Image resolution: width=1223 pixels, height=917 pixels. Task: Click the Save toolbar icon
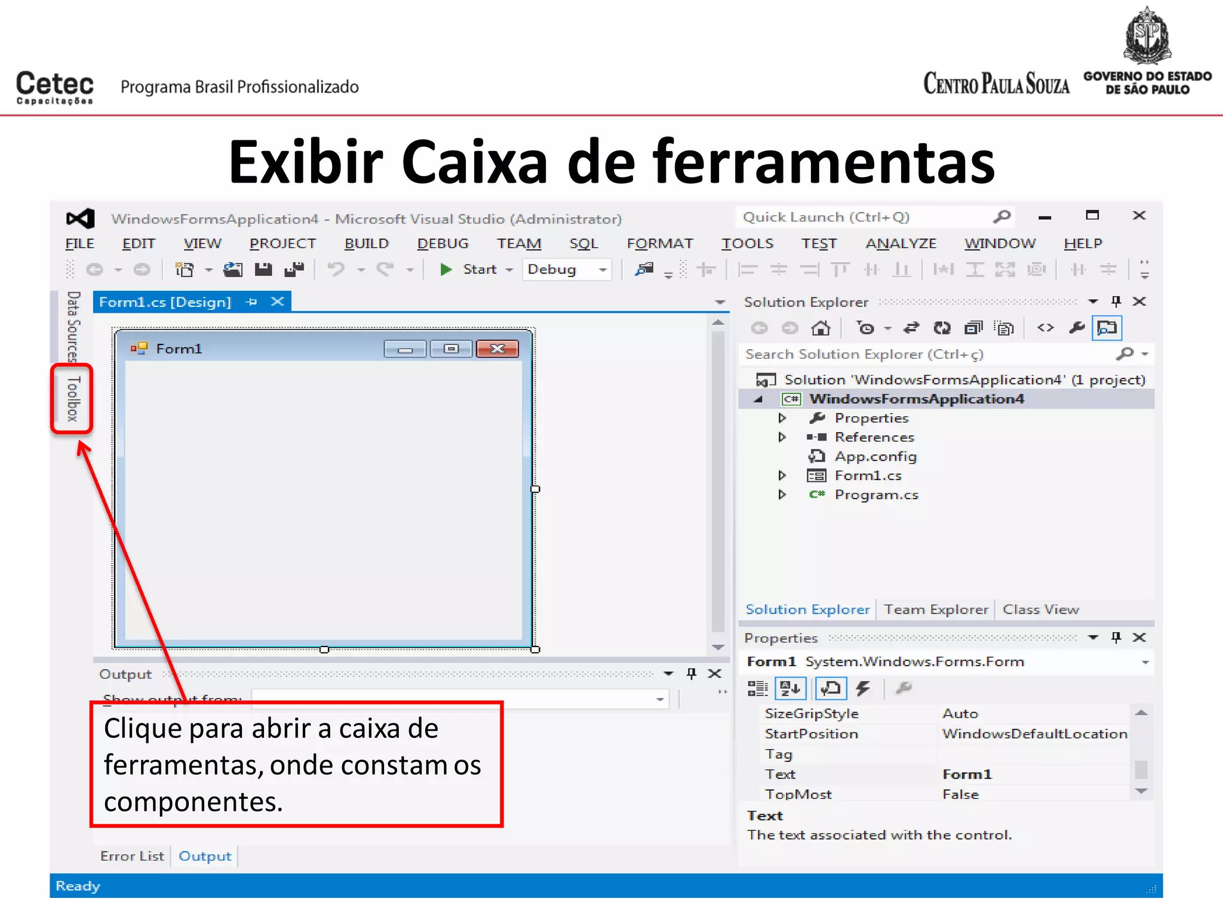point(263,269)
